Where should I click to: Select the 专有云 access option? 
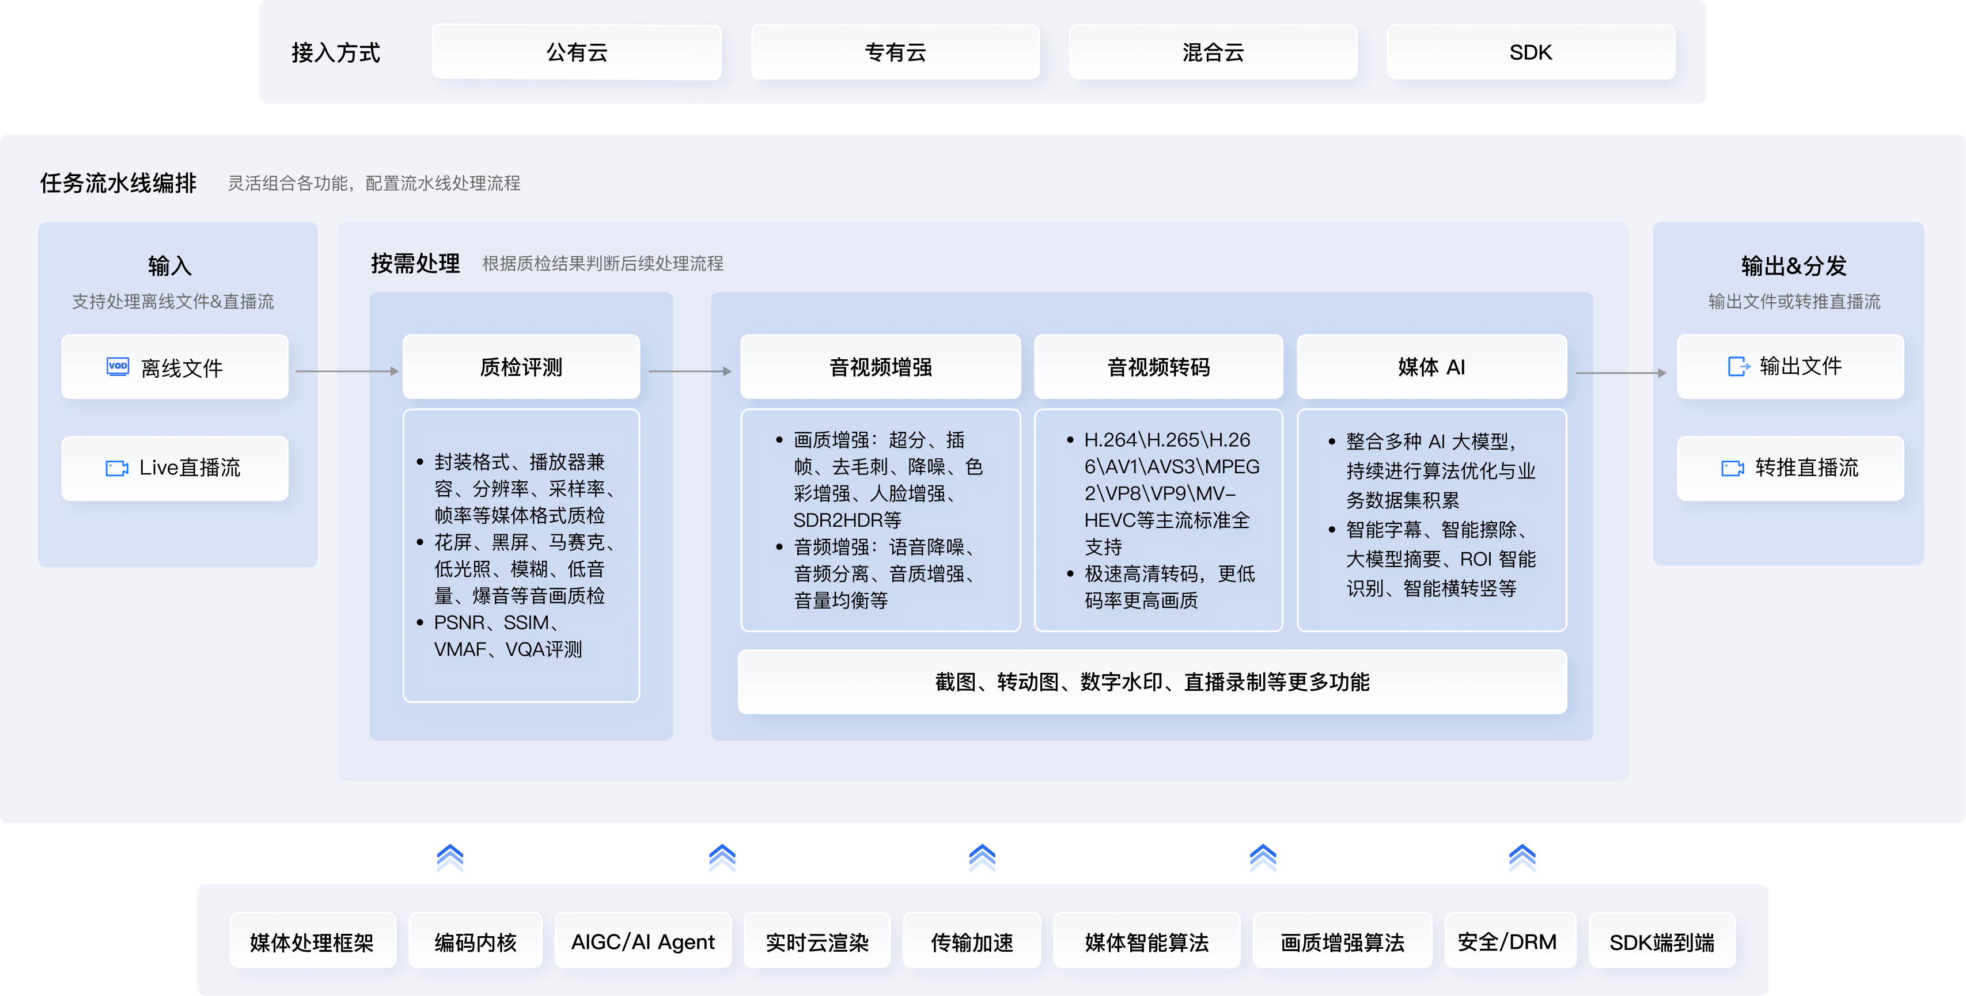[x=895, y=52]
